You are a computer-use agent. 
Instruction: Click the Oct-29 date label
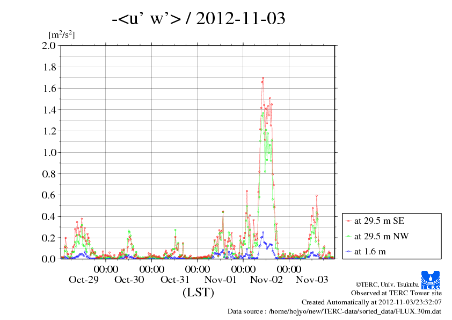84,280
